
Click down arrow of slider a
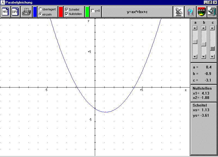click(195, 57)
